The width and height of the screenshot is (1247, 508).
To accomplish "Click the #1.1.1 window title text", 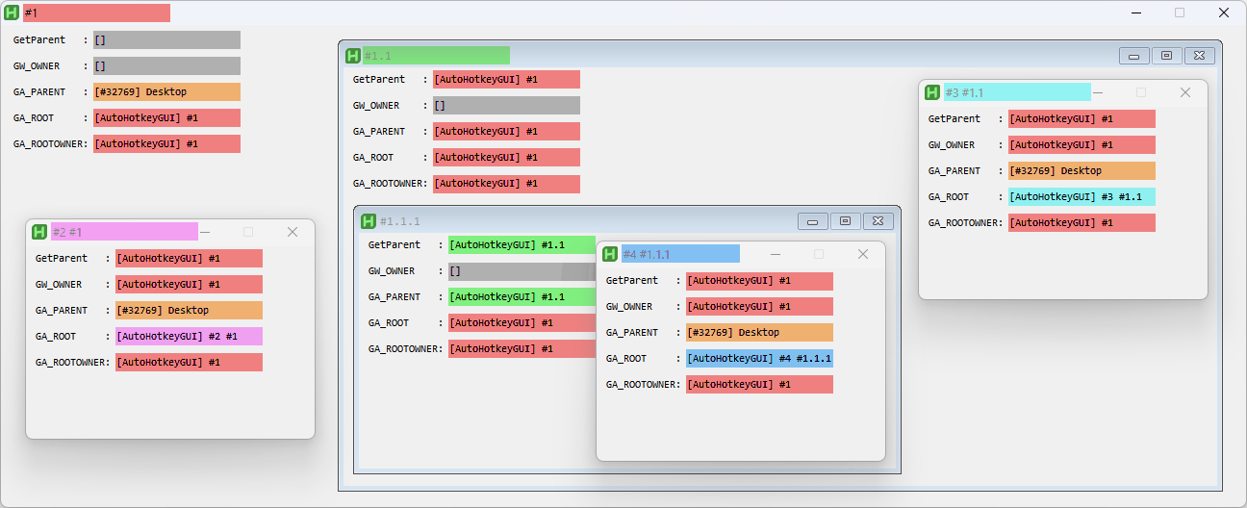I will point(400,222).
